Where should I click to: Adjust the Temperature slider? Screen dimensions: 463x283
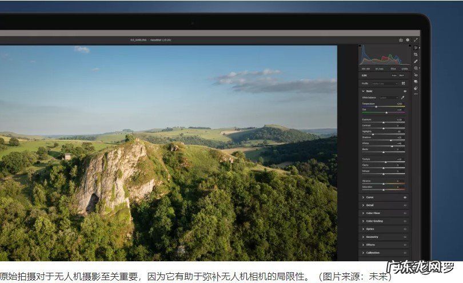[x=384, y=107]
